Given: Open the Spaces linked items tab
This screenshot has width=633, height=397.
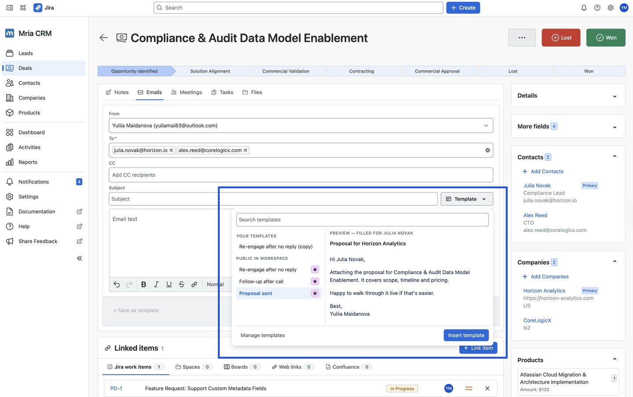Looking at the screenshot, I should (194, 367).
